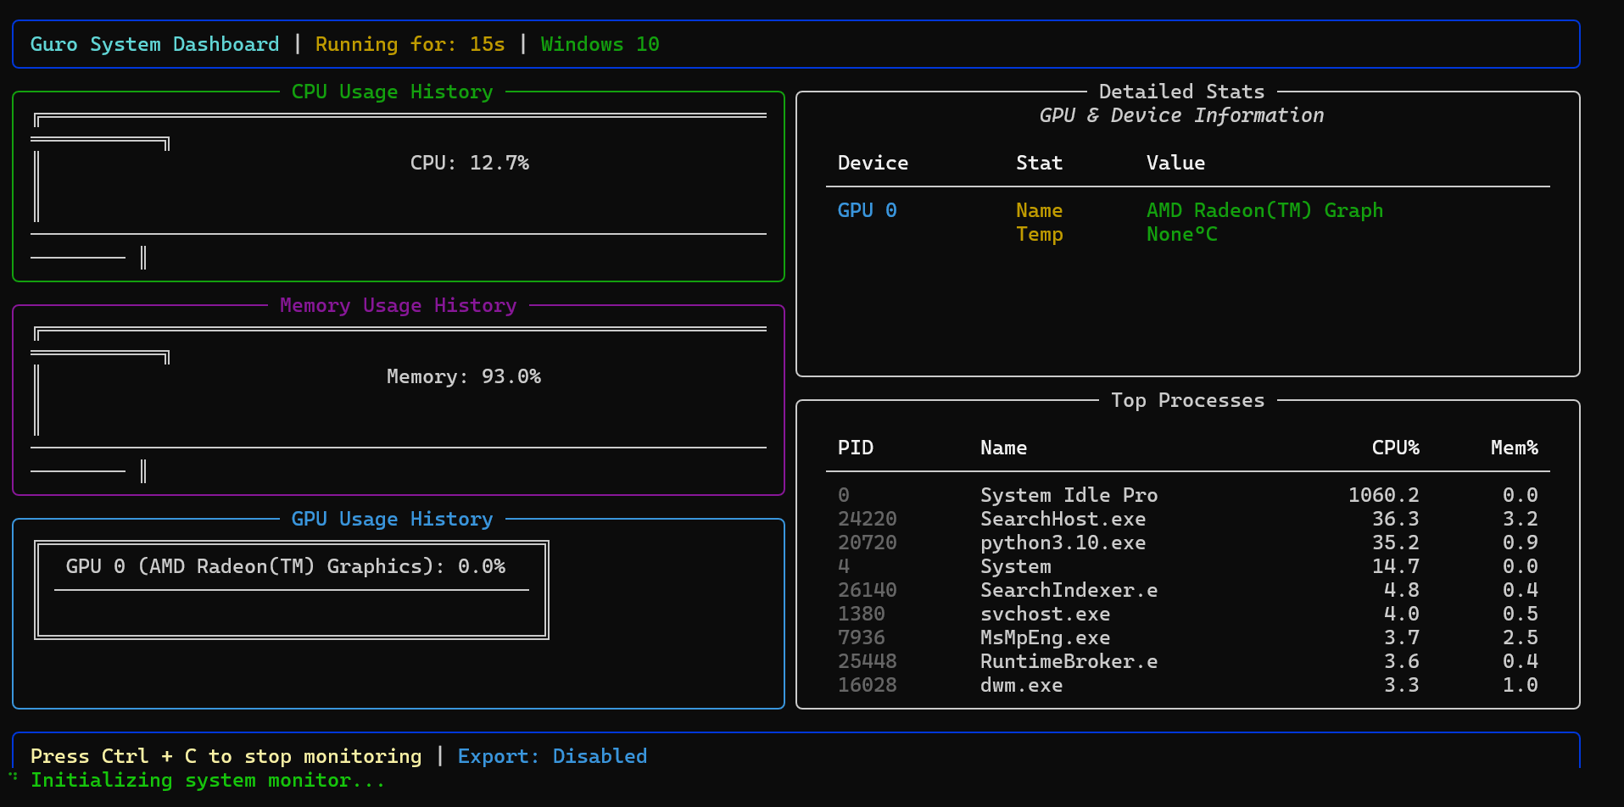
Task: Toggle the Export: Disabled setting
Action: [x=553, y=755]
